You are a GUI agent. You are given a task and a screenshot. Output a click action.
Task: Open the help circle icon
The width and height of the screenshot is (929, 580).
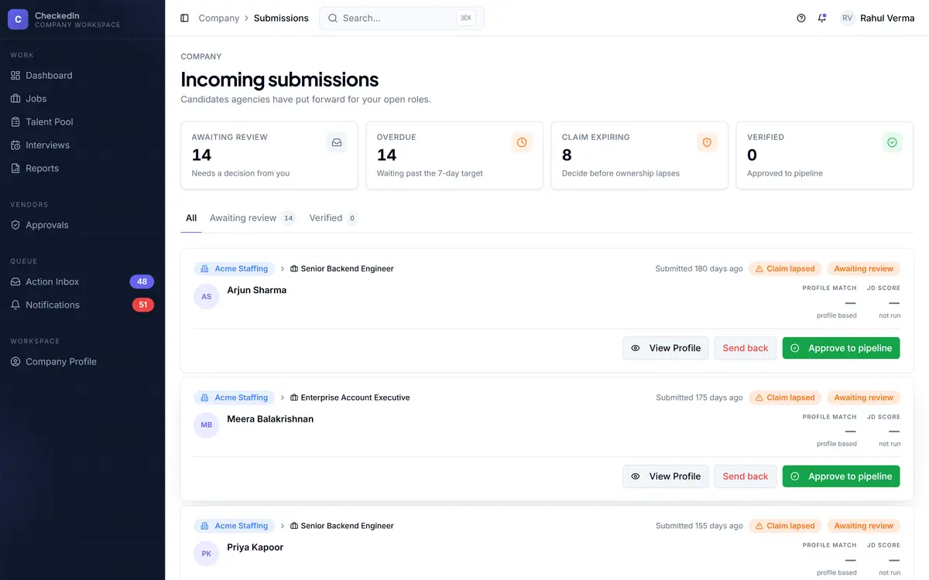pos(801,18)
